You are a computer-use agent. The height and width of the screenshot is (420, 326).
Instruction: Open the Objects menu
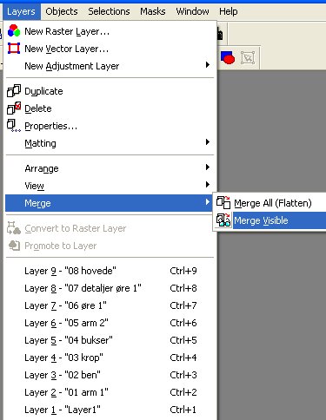click(x=62, y=11)
